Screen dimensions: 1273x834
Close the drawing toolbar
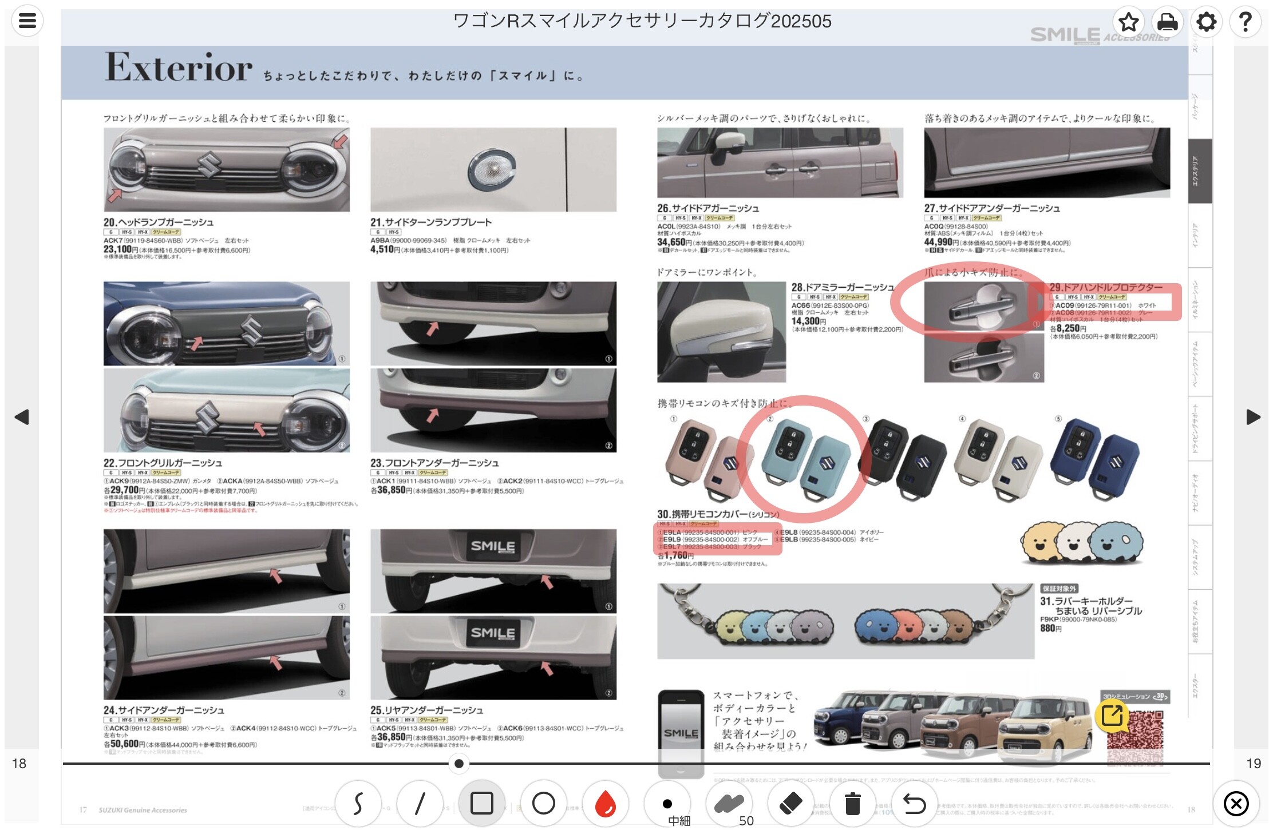[x=1236, y=804]
